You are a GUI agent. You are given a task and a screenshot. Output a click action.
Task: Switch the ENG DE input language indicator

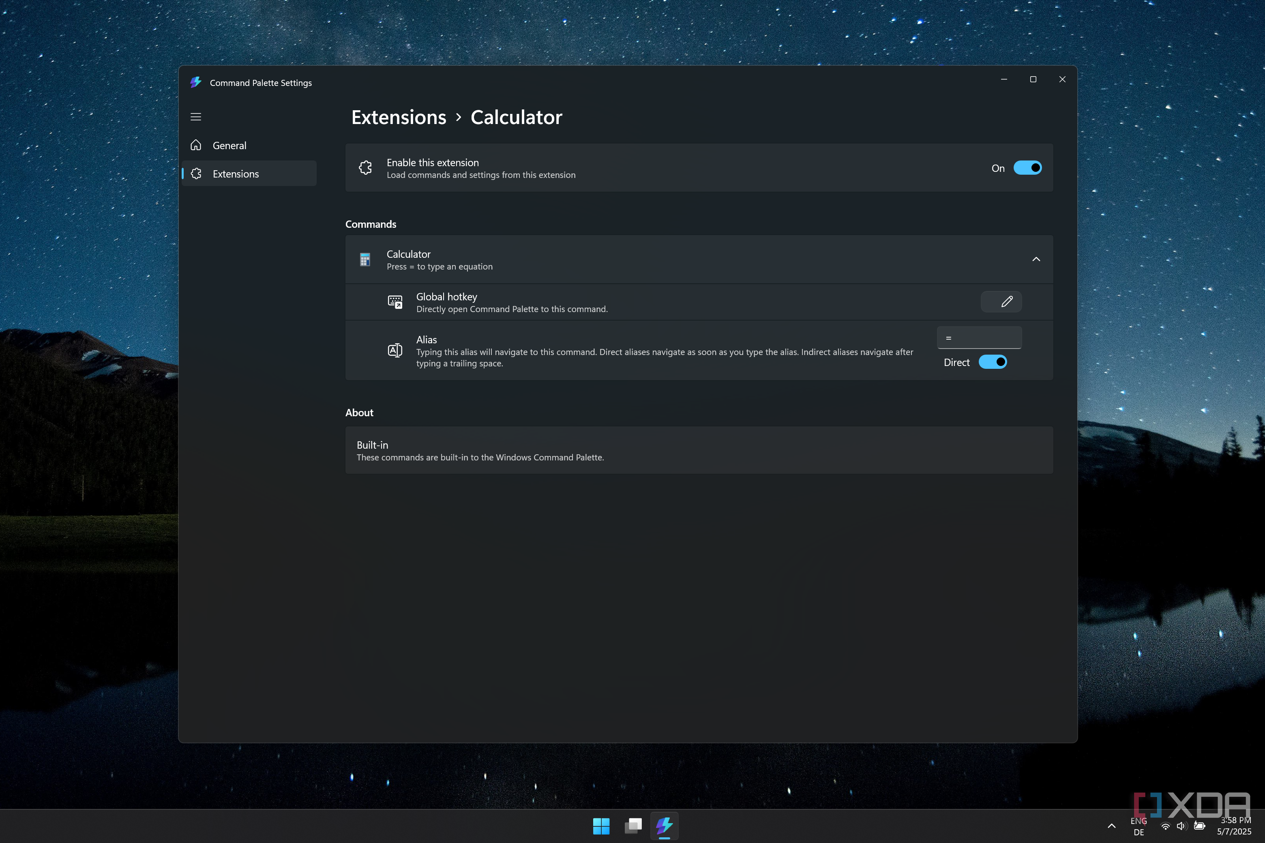1138,826
